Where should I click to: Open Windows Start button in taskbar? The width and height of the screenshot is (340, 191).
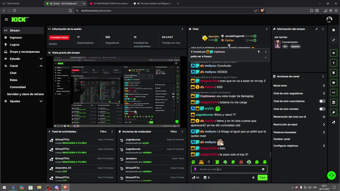pyautogui.click(x=4, y=188)
